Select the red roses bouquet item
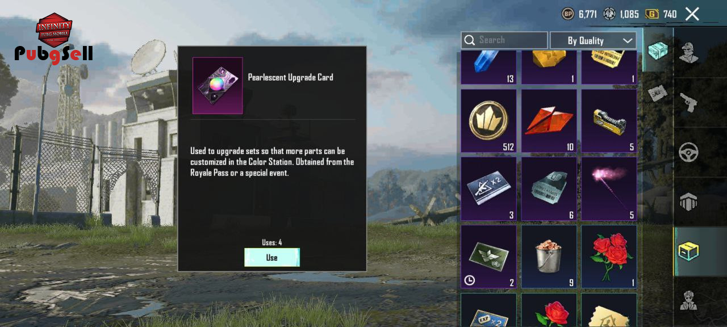Viewport: 727px width, 327px height. coord(609,257)
